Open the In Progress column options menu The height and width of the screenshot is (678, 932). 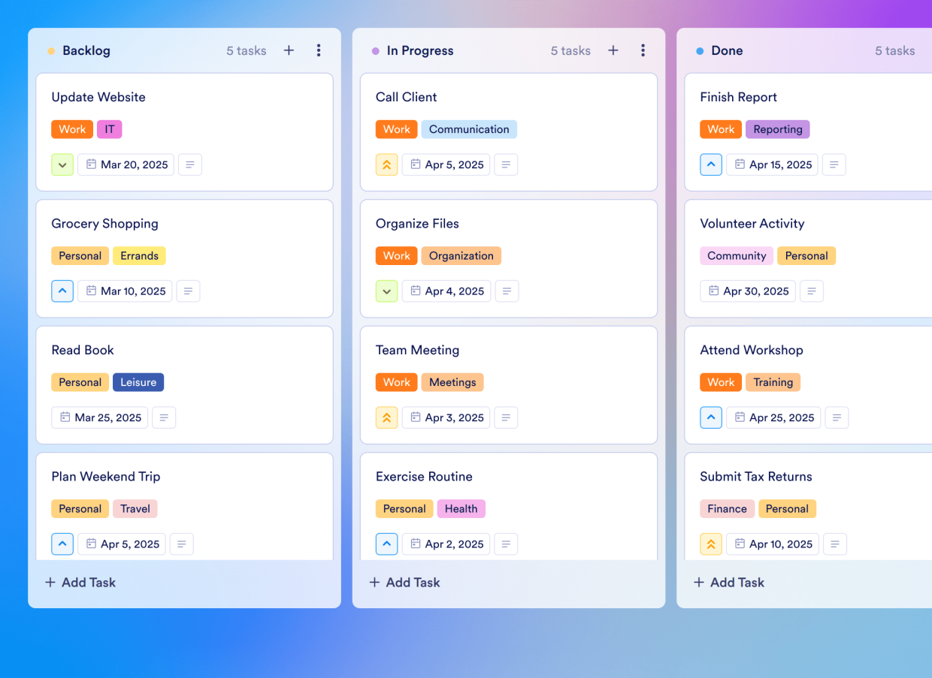pyautogui.click(x=643, y=50)
